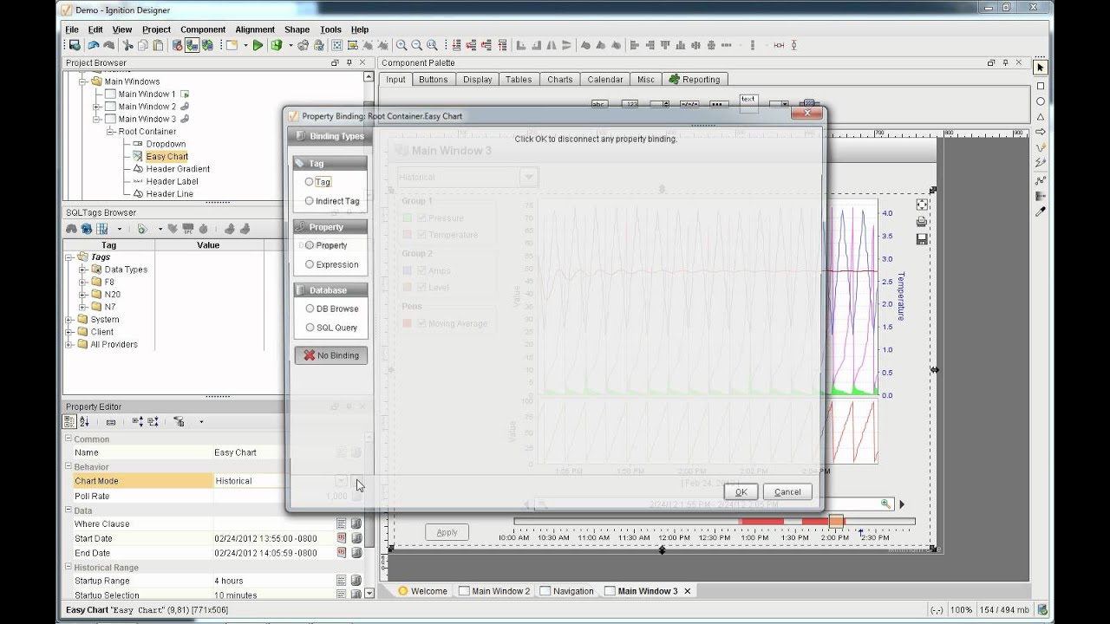Screen dimensions: 1110x624
Task: Expand the Data Types folder in Tags
Action: point(83,270)
